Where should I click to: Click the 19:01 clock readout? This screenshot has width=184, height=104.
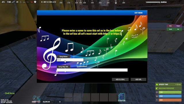coord(34,102)
